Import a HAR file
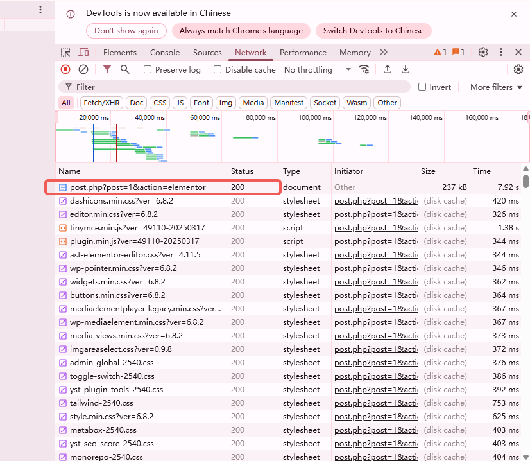Screen dimensions: 530x461 (x=387, y=69)
